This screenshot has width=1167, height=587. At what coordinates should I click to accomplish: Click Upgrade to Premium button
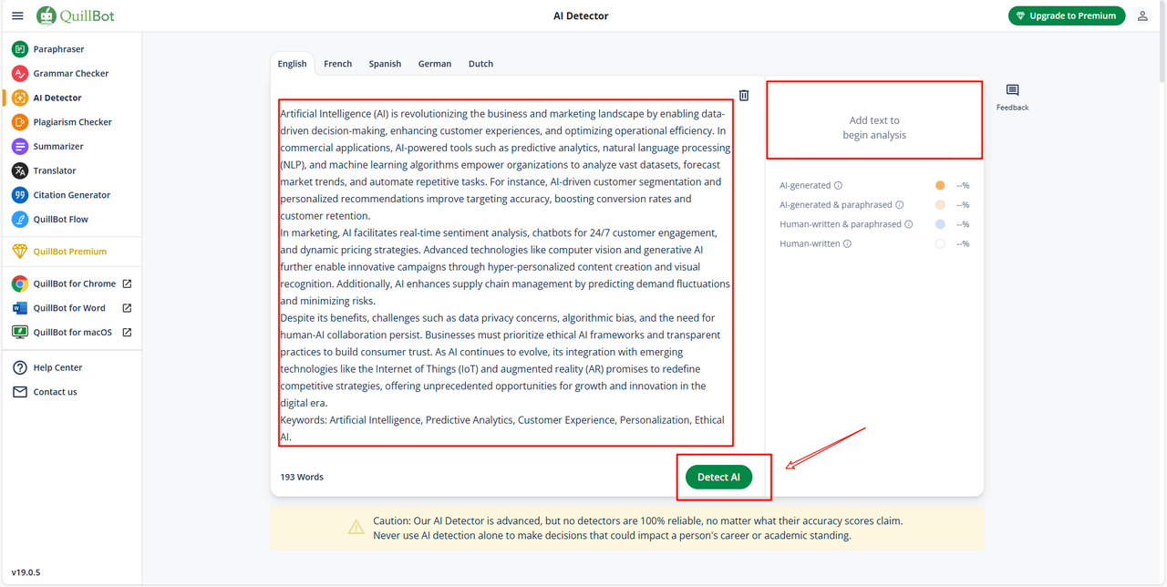coord(1067,15)
